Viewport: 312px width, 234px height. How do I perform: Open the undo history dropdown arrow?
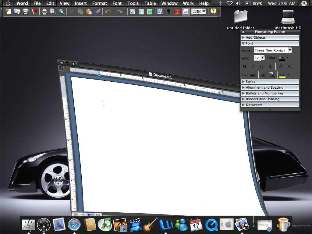pos(113,11)
